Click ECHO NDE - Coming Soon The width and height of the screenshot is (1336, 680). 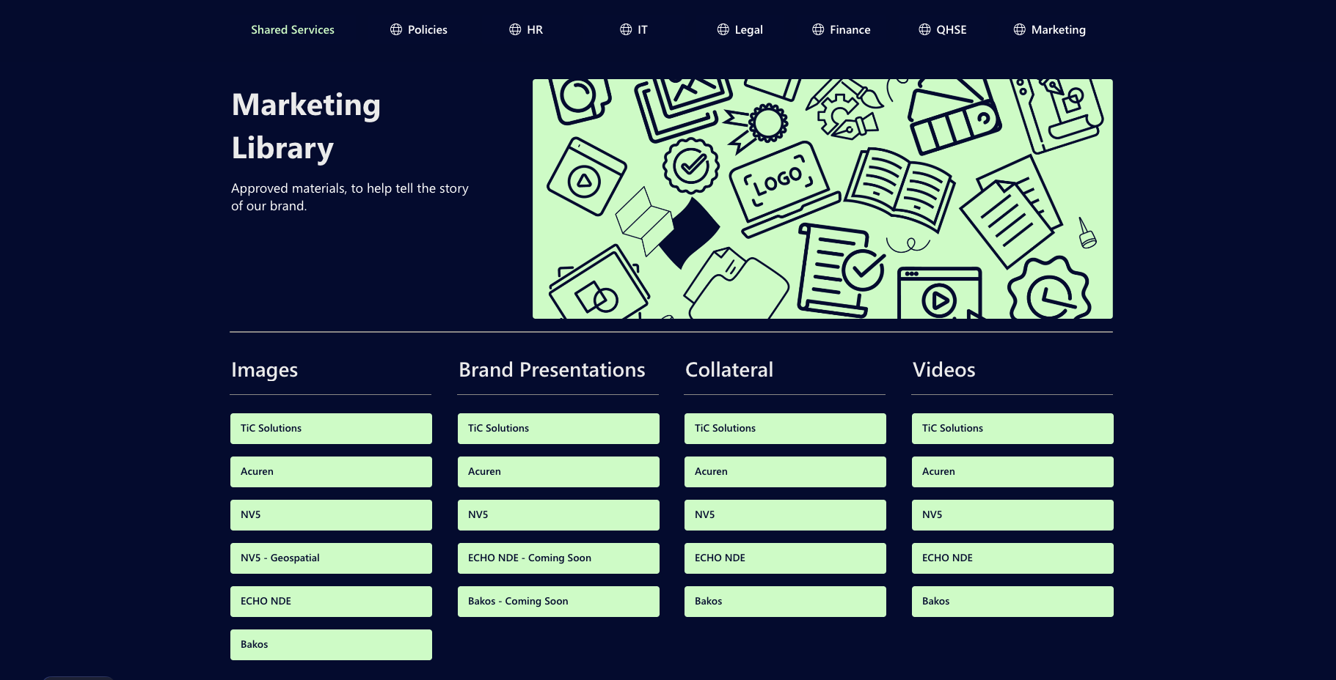tap(558, 558)
